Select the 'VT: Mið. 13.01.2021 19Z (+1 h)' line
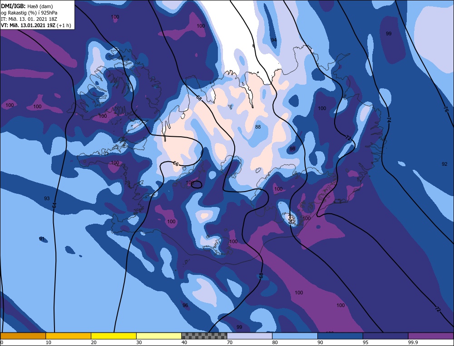 pos(36,25)
